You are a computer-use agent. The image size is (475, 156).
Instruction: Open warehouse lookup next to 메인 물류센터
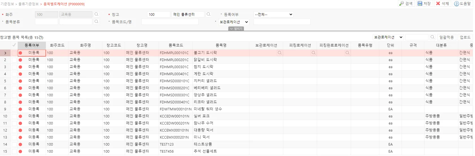(209, 14)
